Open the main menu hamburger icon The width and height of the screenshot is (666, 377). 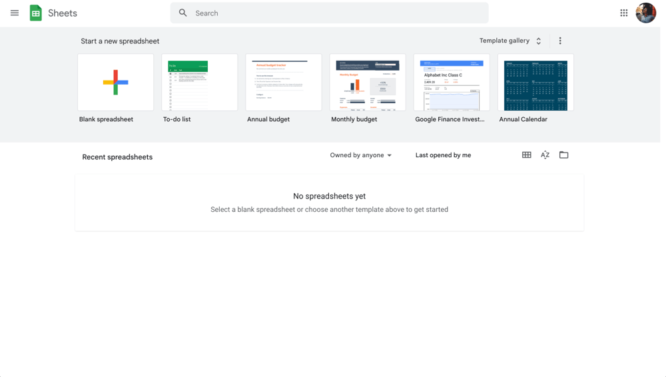[15, 13]
